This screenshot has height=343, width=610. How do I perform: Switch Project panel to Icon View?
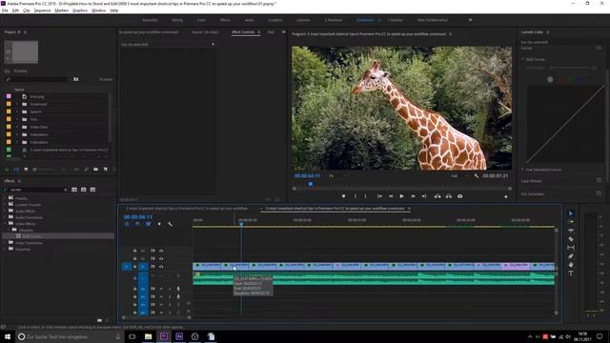26,170
